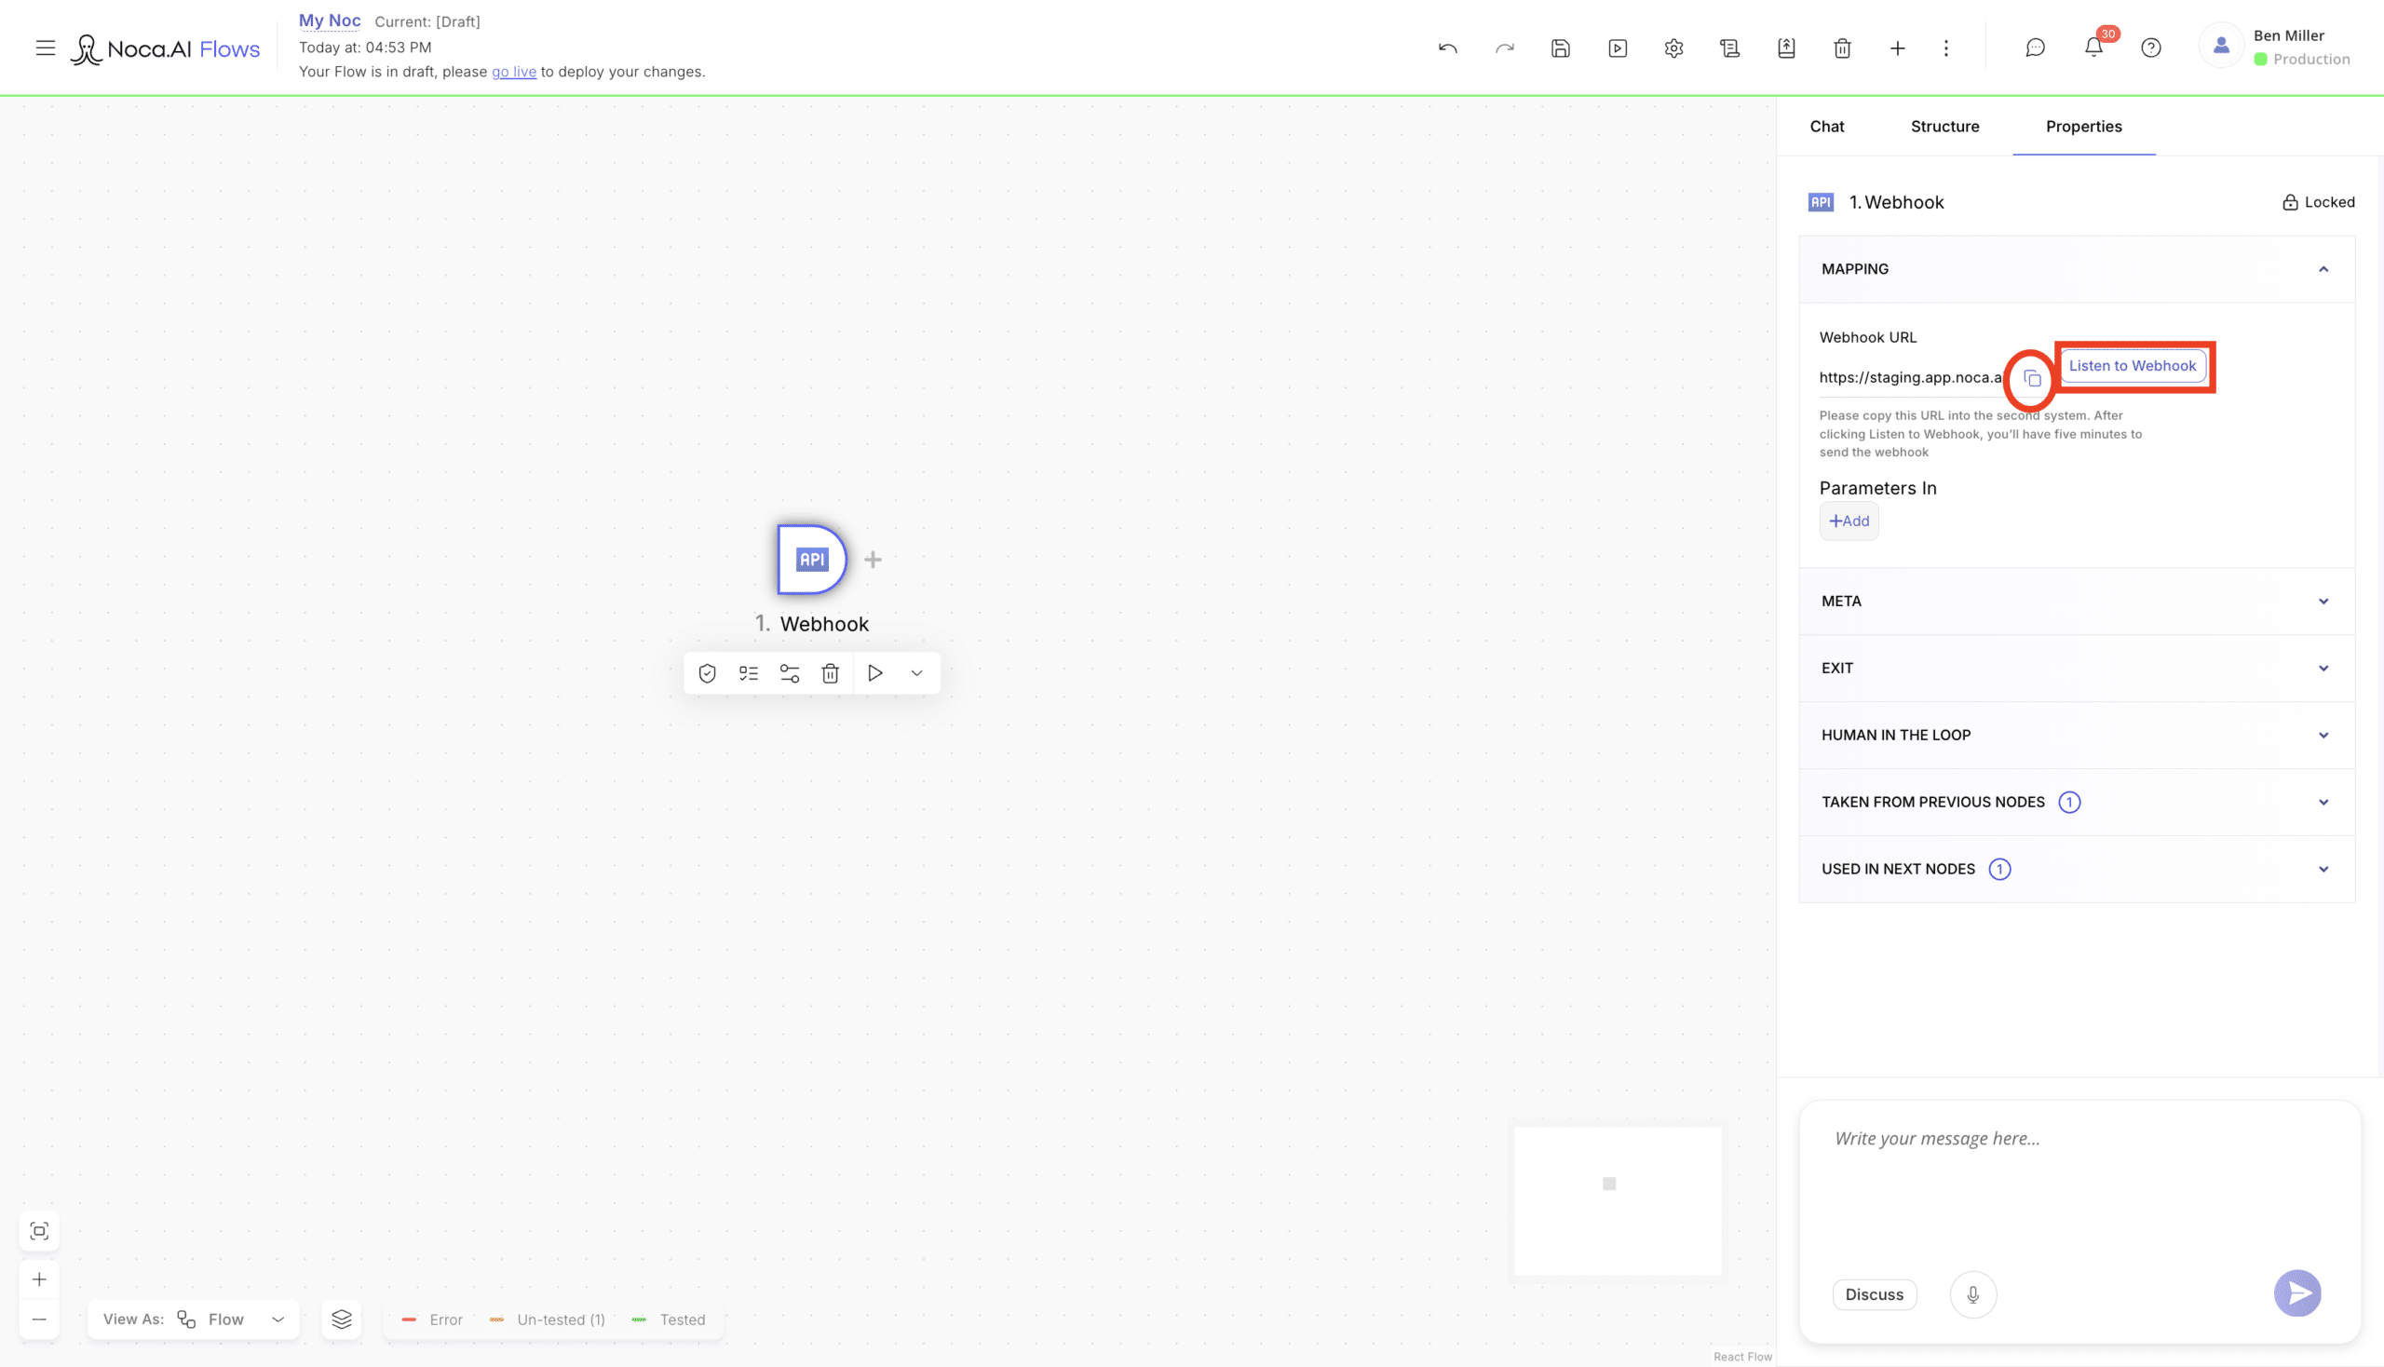Open the three-dot more options menu
The width and height of the screenshot is (2384, 1367).
point(1945,47)
